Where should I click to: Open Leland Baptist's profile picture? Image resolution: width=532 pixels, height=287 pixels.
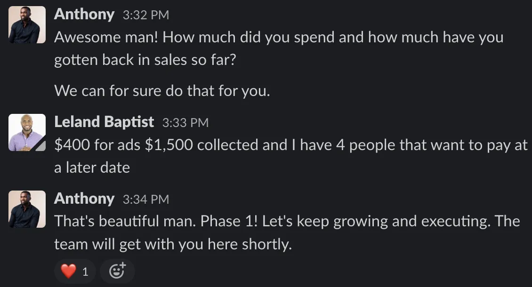coord(27,132)
